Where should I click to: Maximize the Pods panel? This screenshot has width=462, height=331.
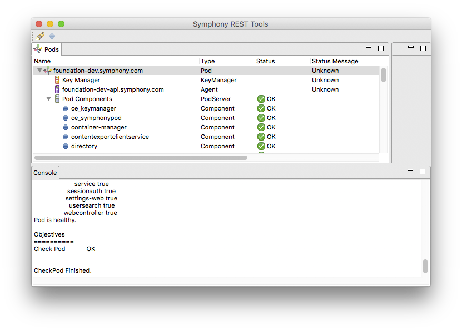pyautogui.click(x=381, y=48)
